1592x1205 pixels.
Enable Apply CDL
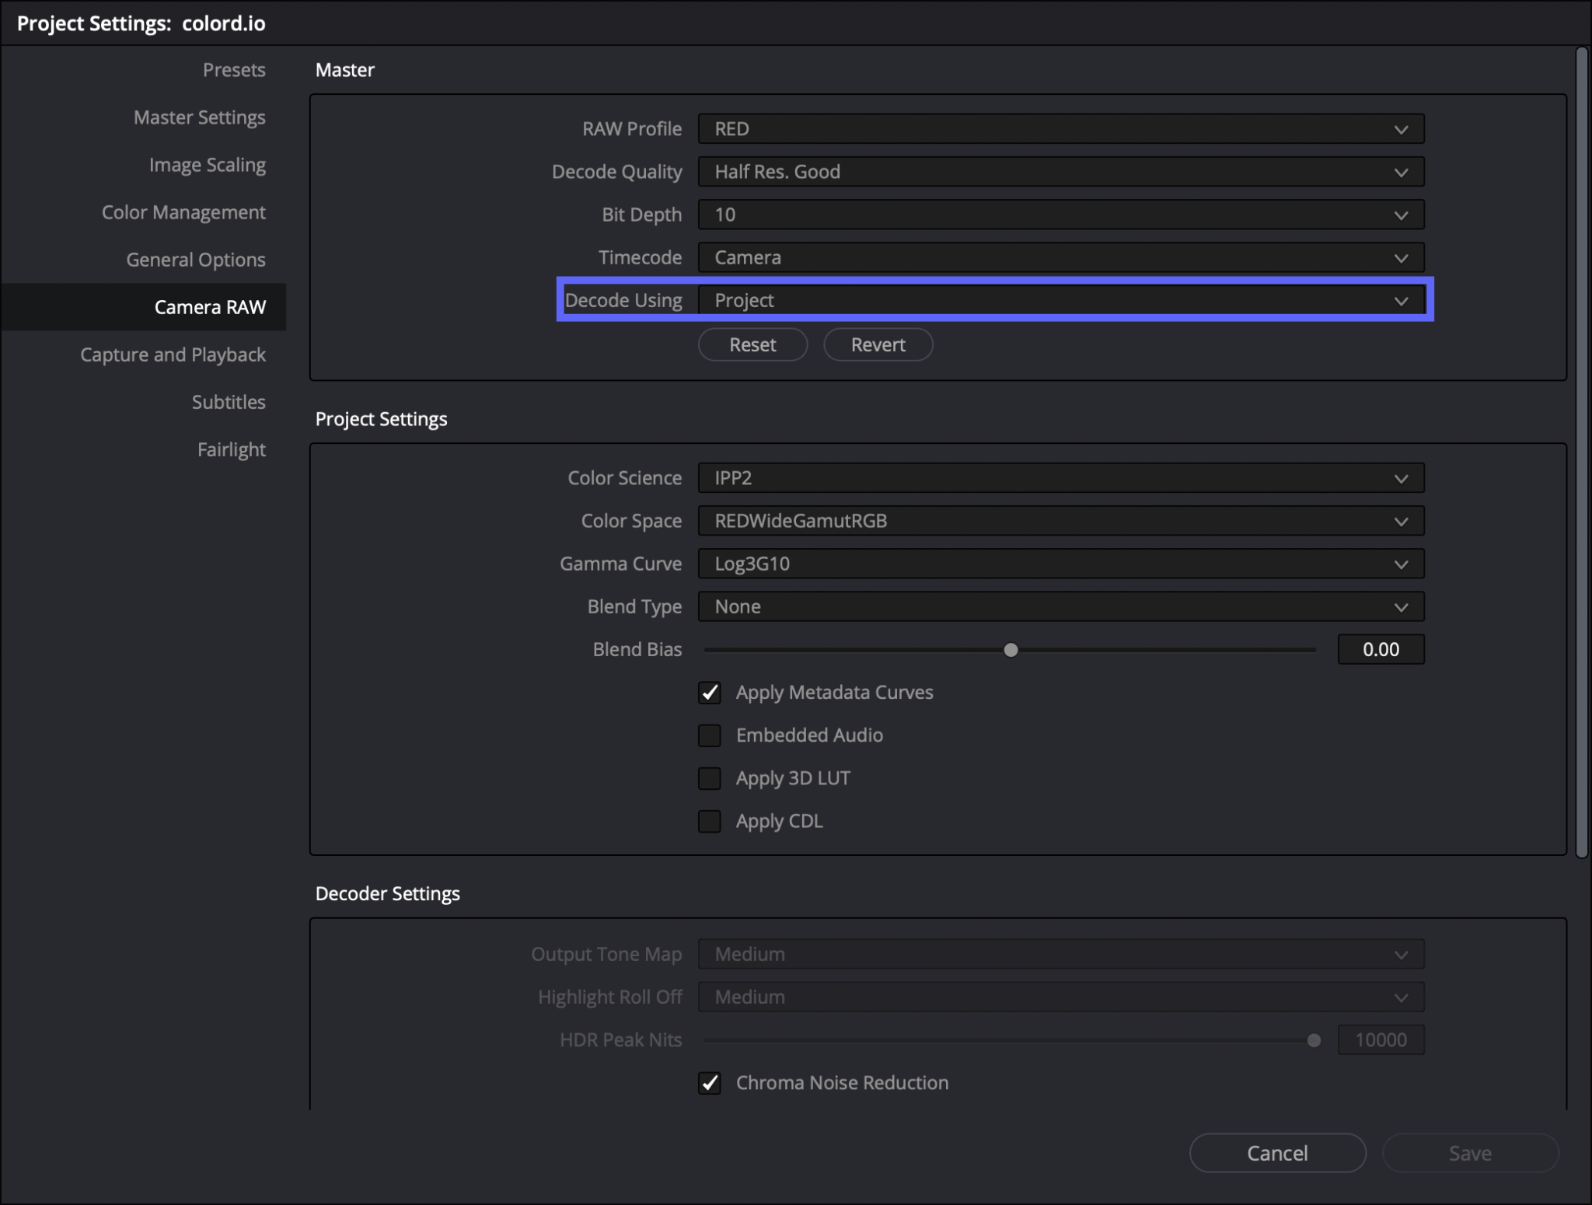(710, 821)
